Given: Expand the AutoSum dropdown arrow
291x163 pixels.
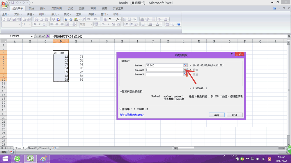Looking at the screenshot, I should (x=113, y=19).
